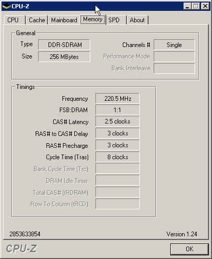
Task: Click the CPU-Z chip icon in title bar
Action: tap(6, 6)
